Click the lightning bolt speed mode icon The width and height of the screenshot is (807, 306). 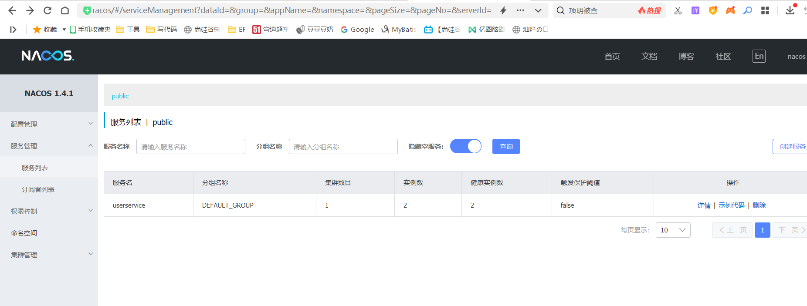[503, 10]
